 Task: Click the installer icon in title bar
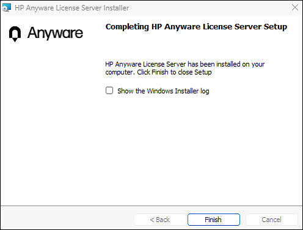click(6, 7)
